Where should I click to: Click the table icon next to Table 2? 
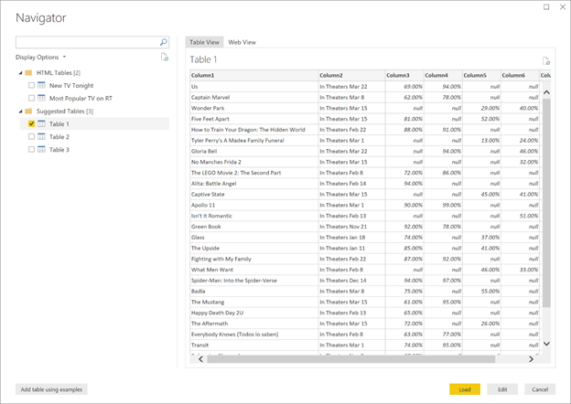[42, 136]
